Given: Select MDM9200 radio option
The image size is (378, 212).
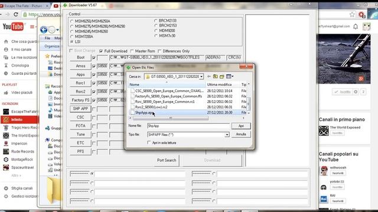Looking at the screenshot, I should pyautogui.click(x=156, y=31).
